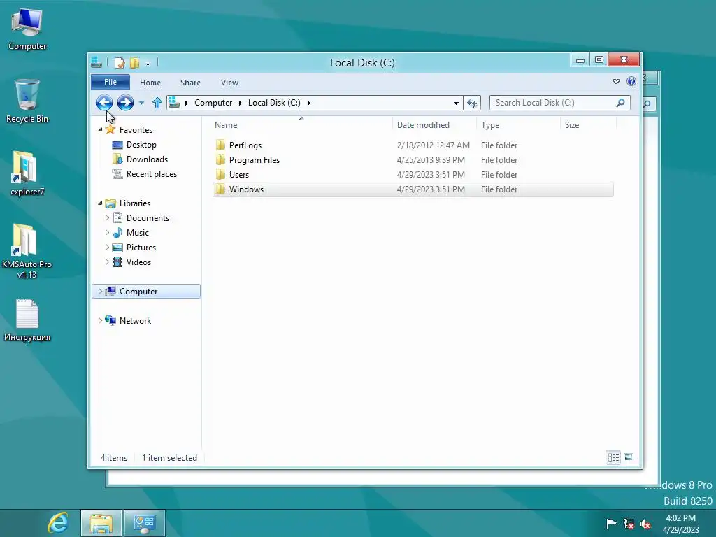Select the Documents library
The image size is (716, 537).
point(148,218)
